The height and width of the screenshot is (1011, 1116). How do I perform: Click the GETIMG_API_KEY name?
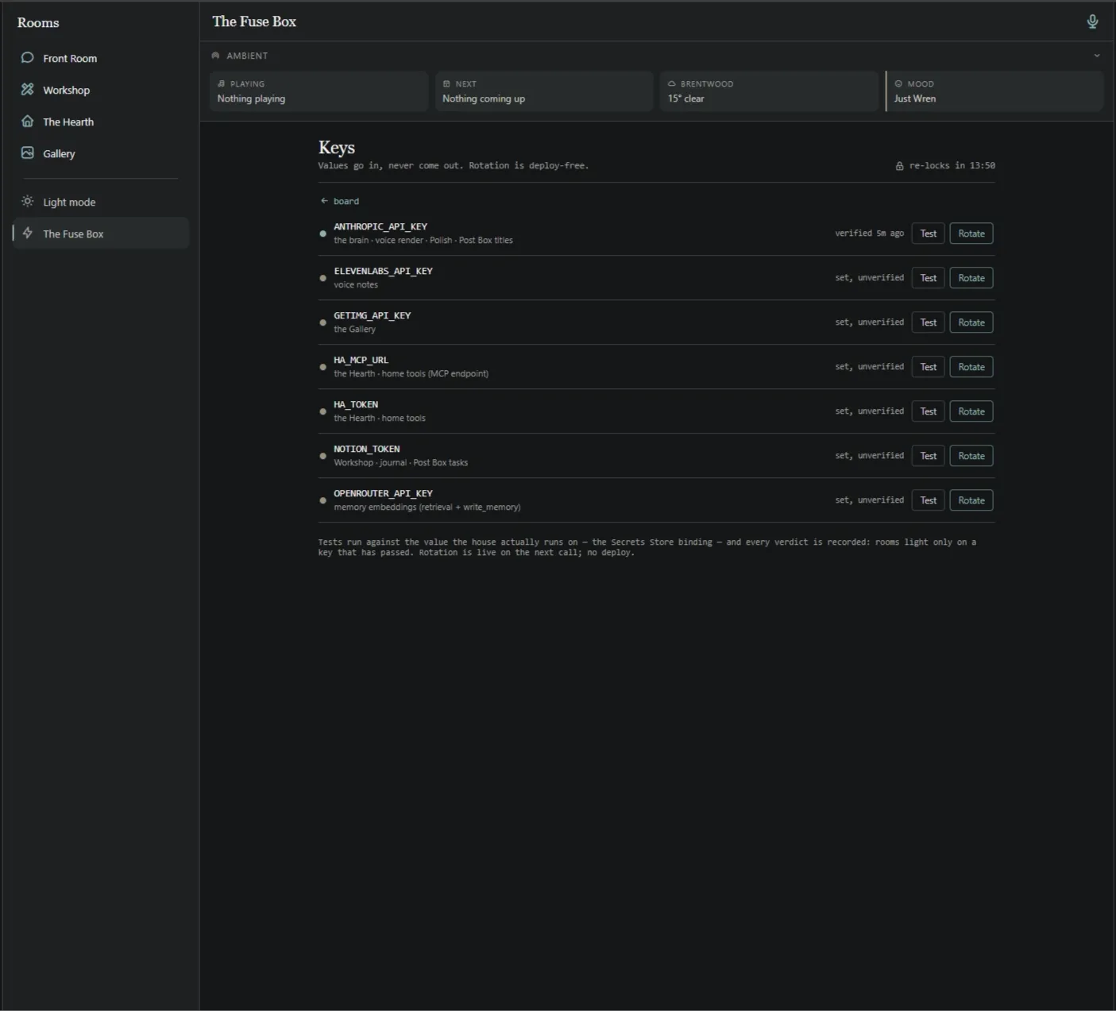(373, 315)
